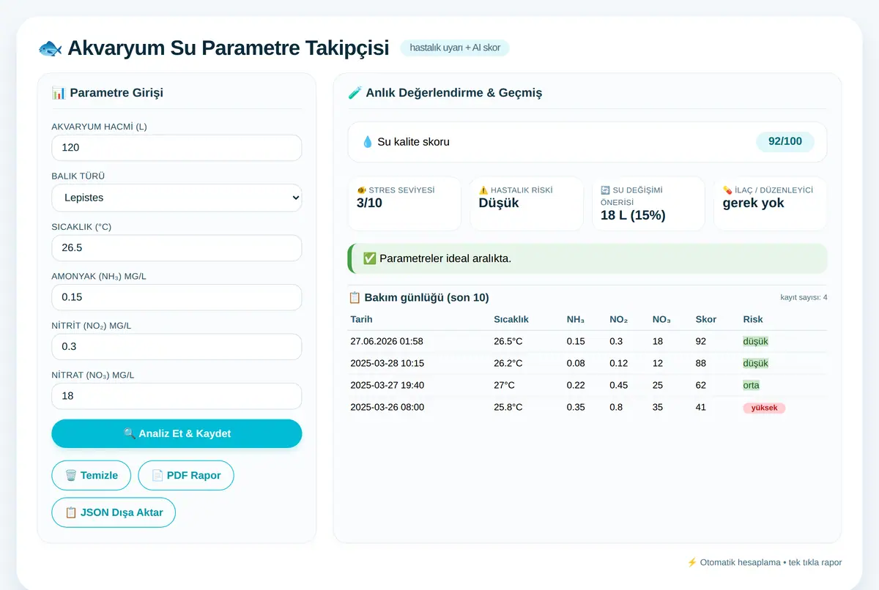Image resolution: width=879 pixels, height=590 pixels.
Task: Click the chart icon beside Parametre Girişi
Action: click(x=59, y=93)
